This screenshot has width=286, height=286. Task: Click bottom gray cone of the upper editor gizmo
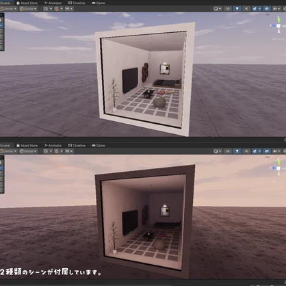[x=278, y=31]
